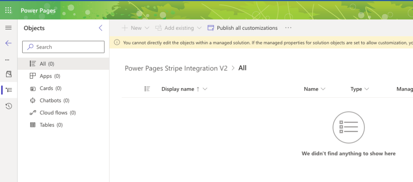Open the Overview icon in left rail
413x182 pixels.
pyautogui.click(x=8, y=74)
